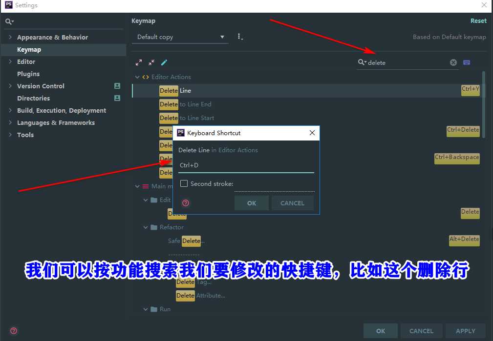The image size is (493, 341).
Task: Click the pencil edit shortcut icon
Action: coord(164,62)
